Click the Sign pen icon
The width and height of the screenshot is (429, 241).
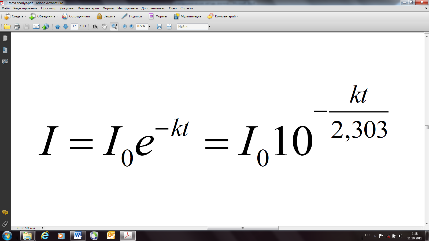(124, 16)
